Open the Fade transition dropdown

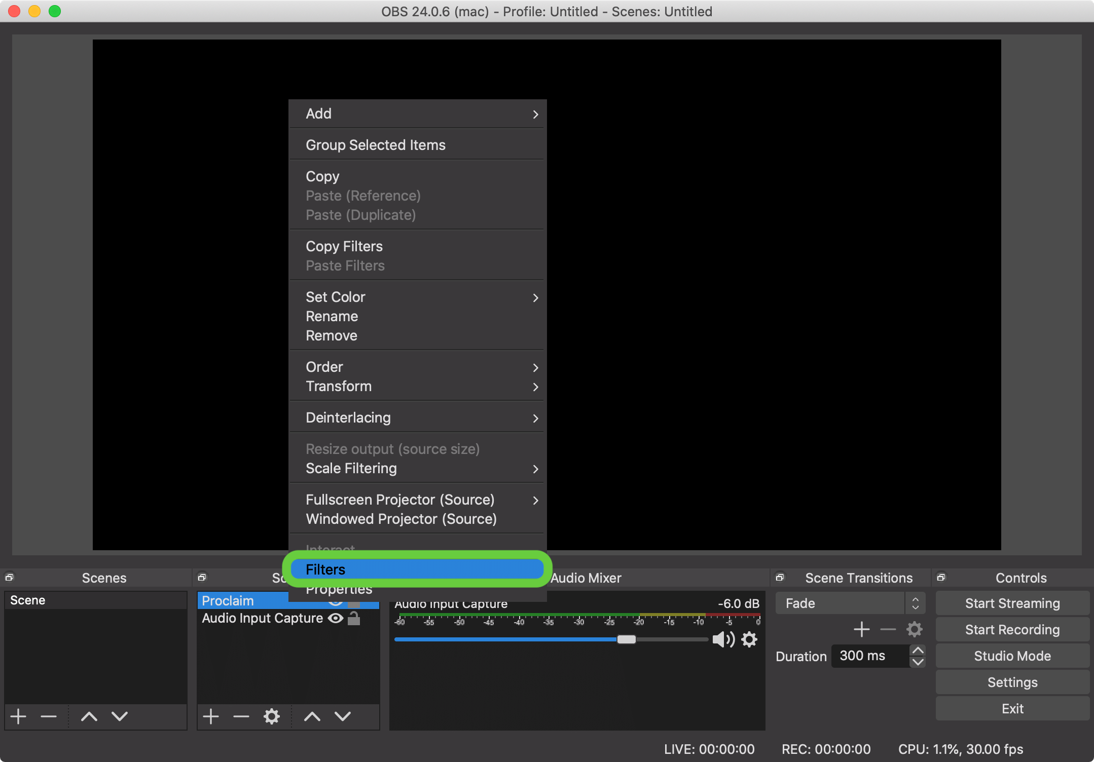(x=850, y=603)
